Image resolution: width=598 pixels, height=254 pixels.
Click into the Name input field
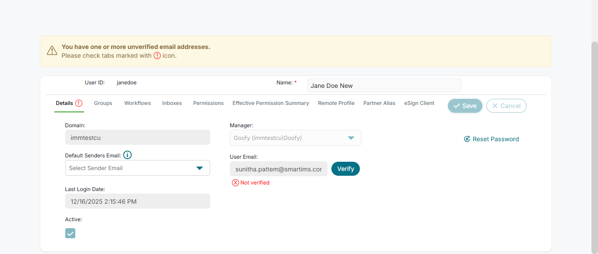pos(384,86)
